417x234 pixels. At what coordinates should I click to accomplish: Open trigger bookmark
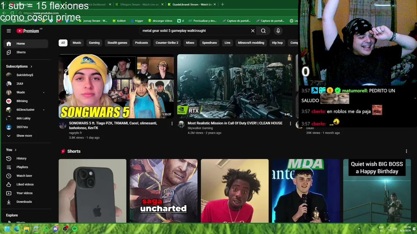tap(137, 21)
